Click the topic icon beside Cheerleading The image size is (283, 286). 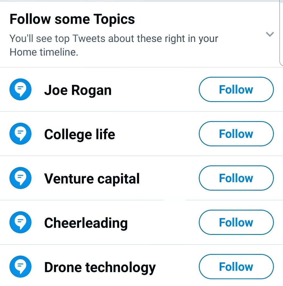pyautogui.click(x=20, y=223)
